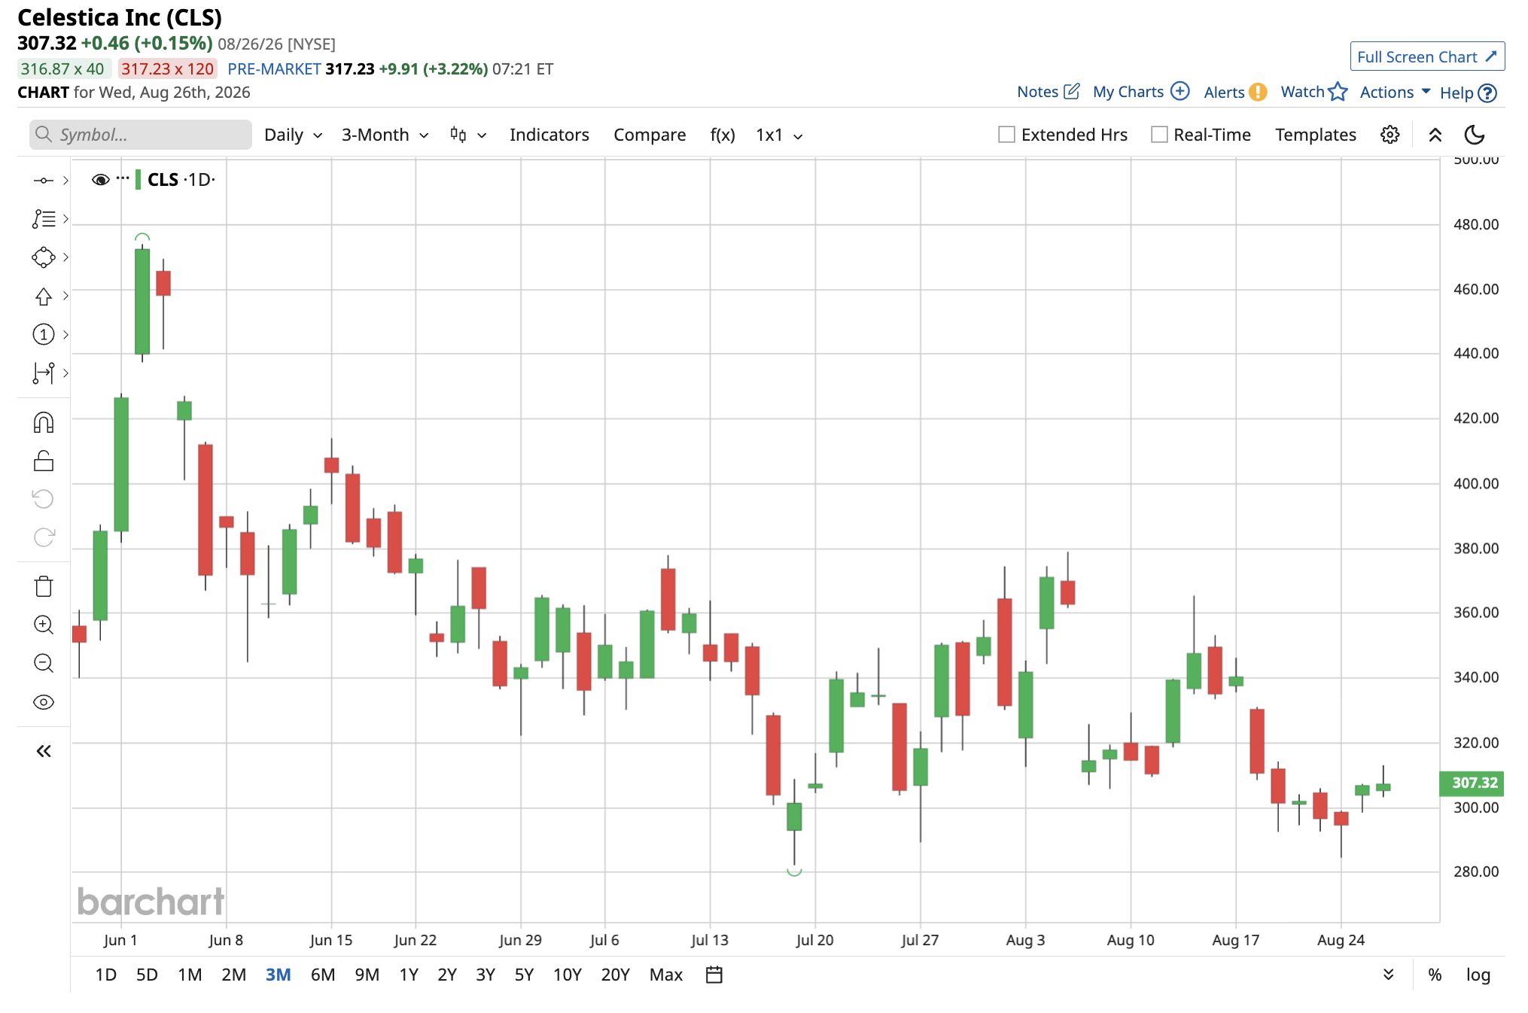Image resolution: width=1528 pixels, height=1013 pixels.
Task: Select the Max time range
Action: point(666,975)
